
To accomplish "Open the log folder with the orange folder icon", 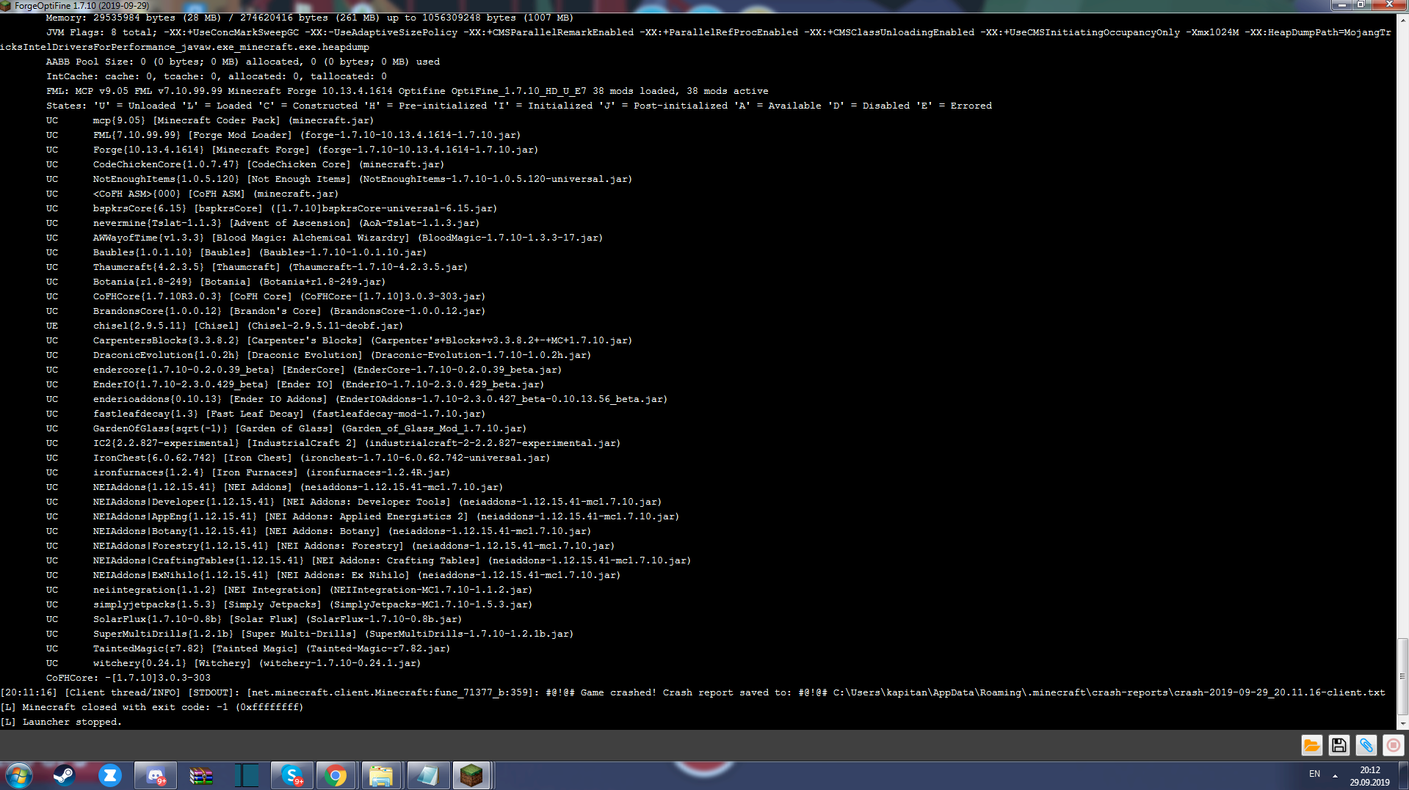I will pyautogui.click(x=1311, y=745).
